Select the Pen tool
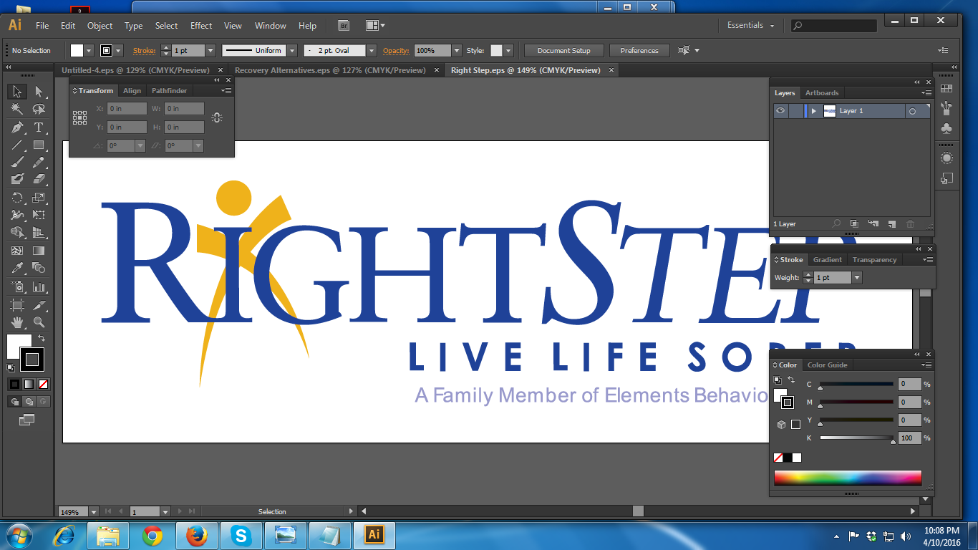This screenshot has height=550, width=978. point(17,127)
